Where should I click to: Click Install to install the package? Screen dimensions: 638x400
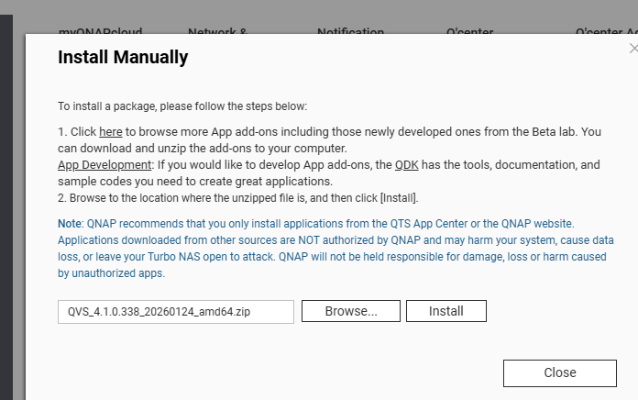(445, 312)
